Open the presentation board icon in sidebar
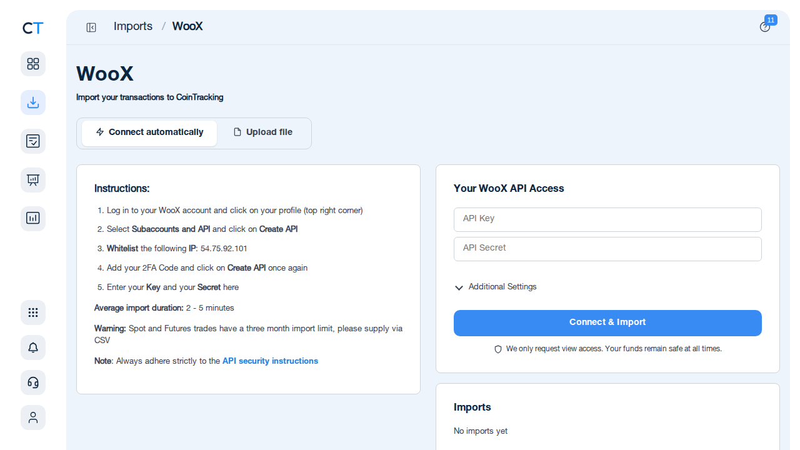This screenshot has width=800, height=450. click(x=33, y=180)
